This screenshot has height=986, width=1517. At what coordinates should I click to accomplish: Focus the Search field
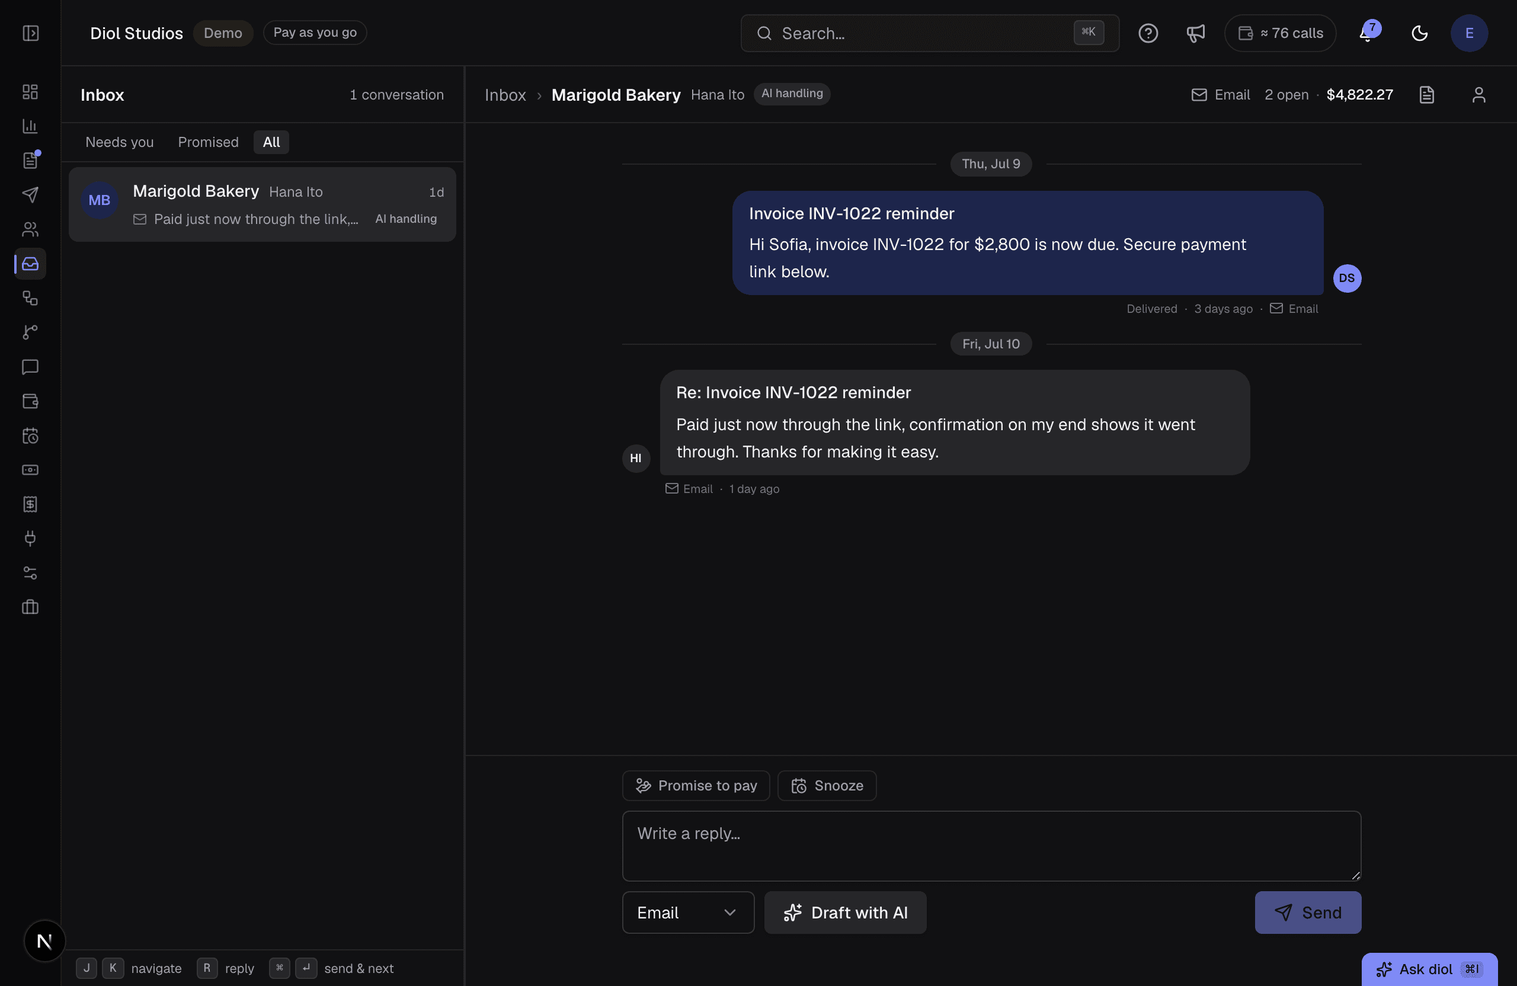pyautogui.click(x=930, y=33)
